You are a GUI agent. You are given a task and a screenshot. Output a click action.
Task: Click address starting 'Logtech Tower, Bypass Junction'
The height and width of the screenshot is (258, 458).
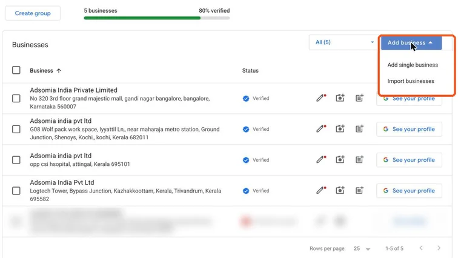coord(125,194)
